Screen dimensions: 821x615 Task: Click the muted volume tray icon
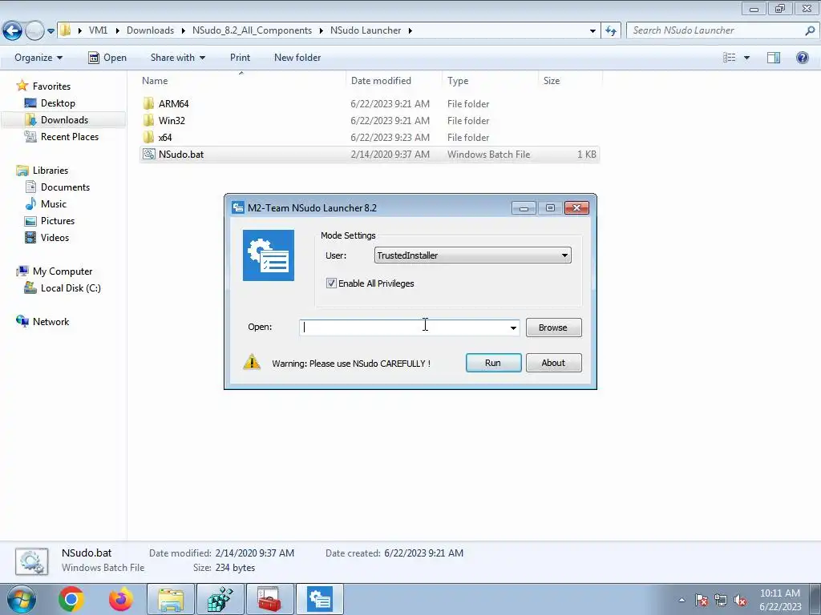pos(740,600)
